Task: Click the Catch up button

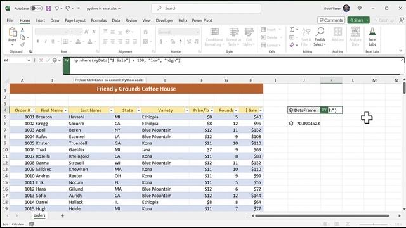Action: [x=384, y=20]
